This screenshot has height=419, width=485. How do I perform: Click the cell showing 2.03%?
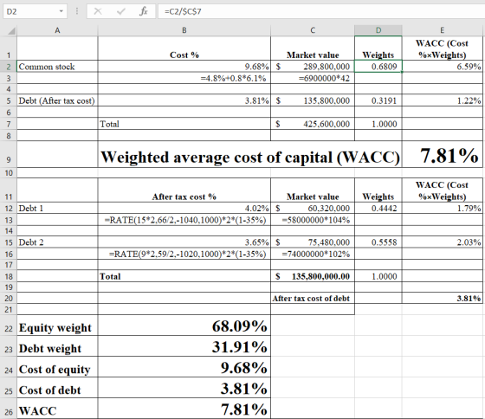coord(443,242)
